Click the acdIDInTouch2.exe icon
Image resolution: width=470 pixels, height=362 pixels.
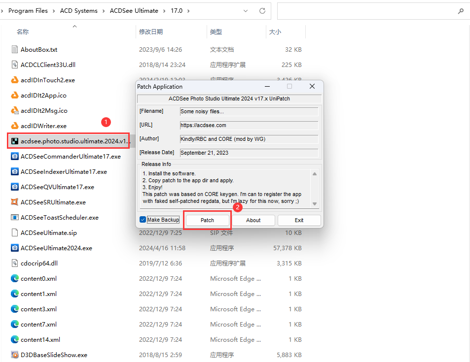point(15,80)
